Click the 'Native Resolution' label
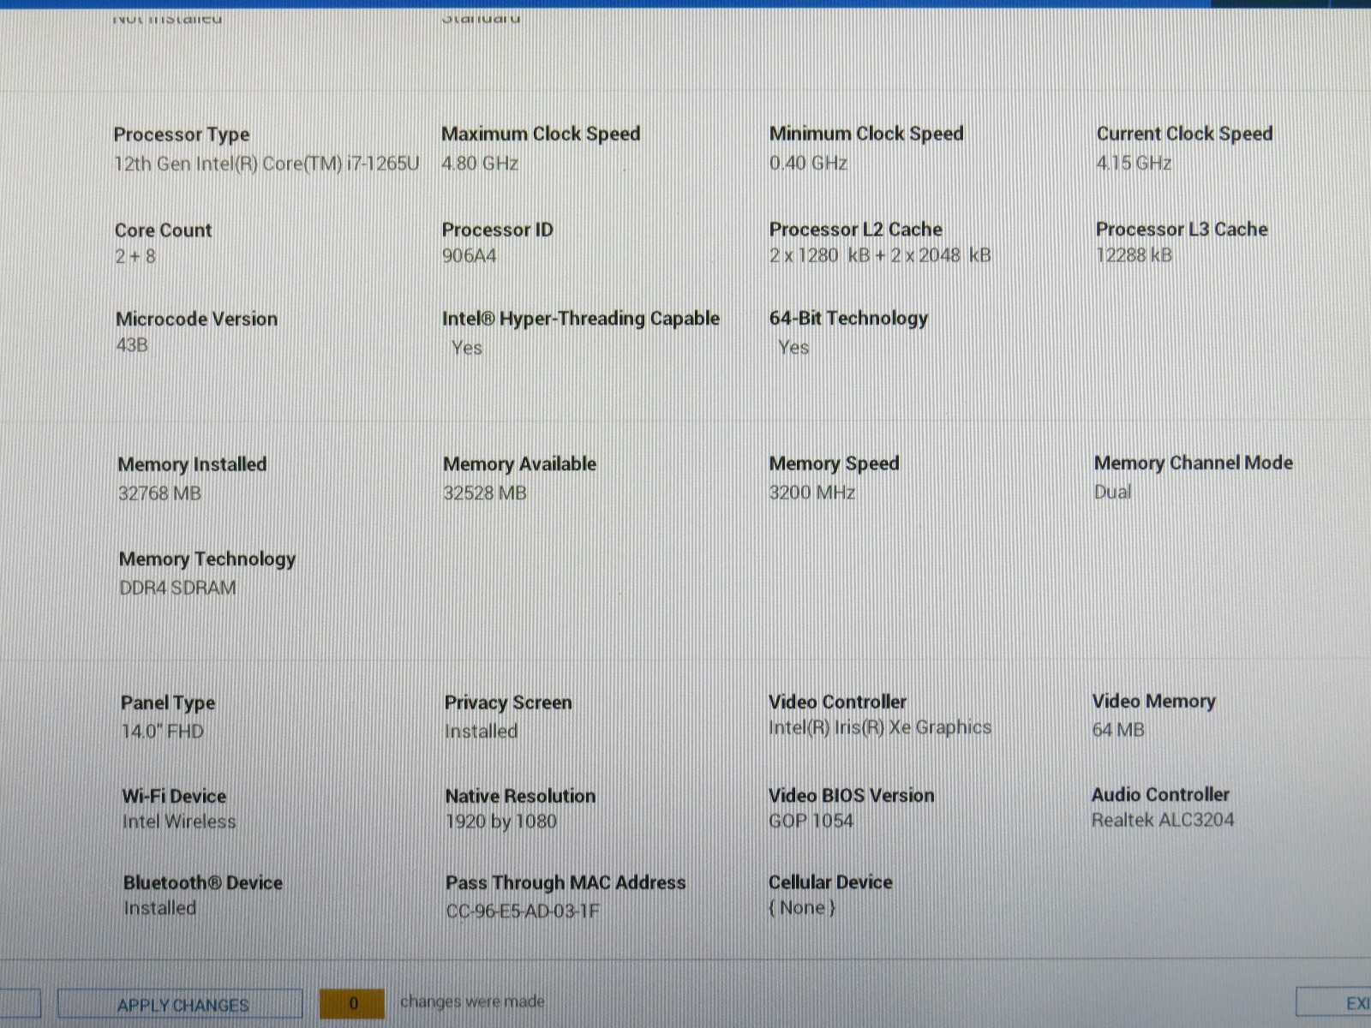The height and width of the screenshot is (1028, 1371). click(520, 796)
